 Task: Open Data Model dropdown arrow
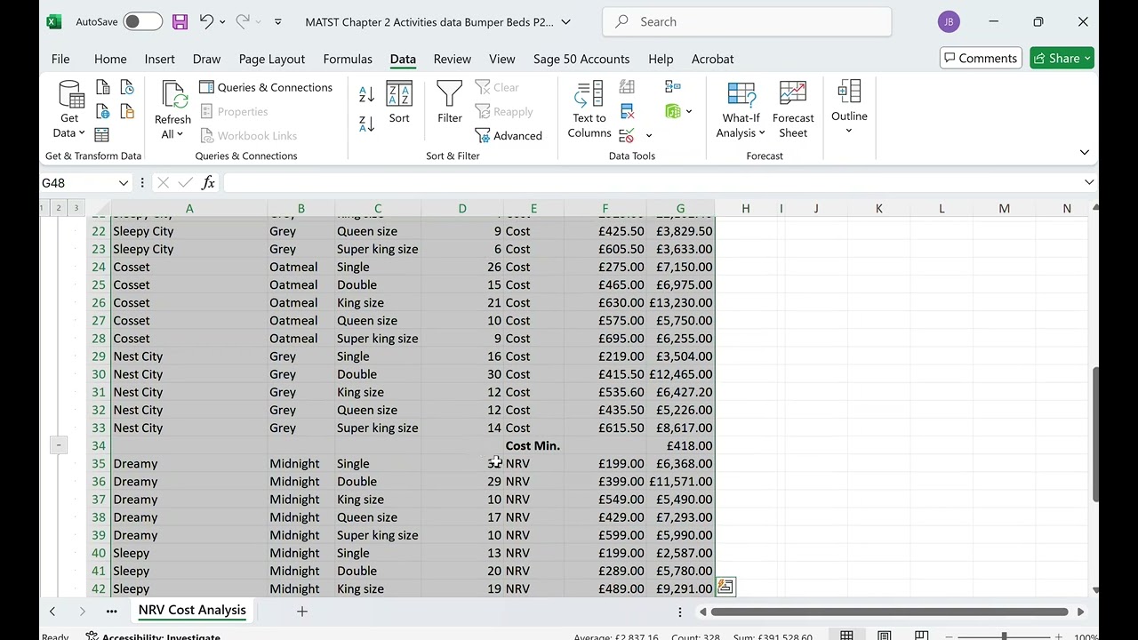point(689,111)
